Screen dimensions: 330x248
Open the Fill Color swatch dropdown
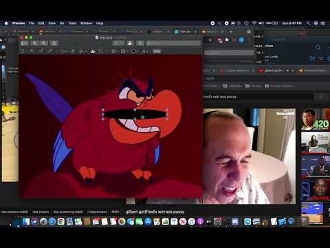[134, 52]
